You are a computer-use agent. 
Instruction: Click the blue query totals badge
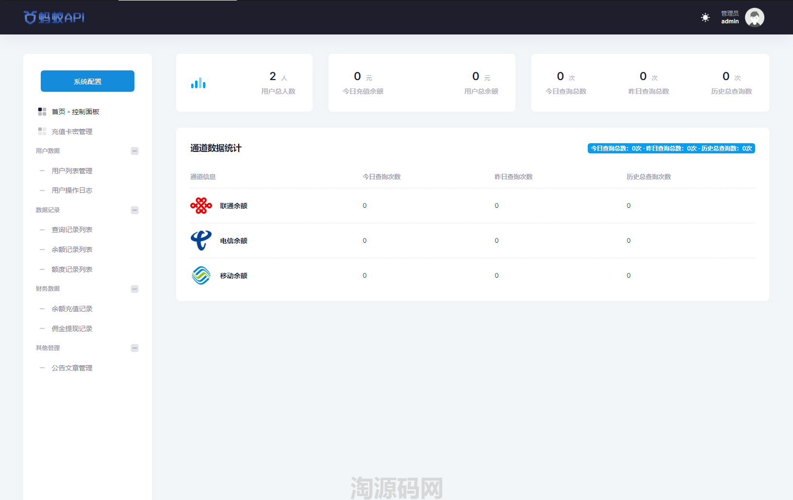[671, 149]
